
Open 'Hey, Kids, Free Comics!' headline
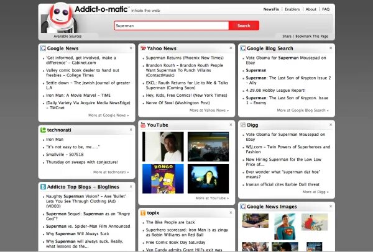(x=186, y=95)
